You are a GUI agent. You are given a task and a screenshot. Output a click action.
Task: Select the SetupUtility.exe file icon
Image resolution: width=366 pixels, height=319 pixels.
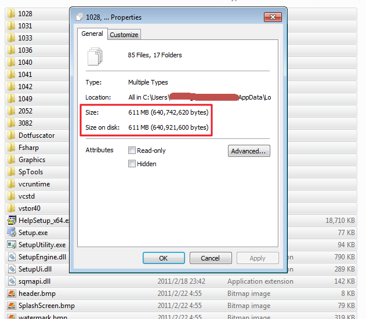(12, 244)
